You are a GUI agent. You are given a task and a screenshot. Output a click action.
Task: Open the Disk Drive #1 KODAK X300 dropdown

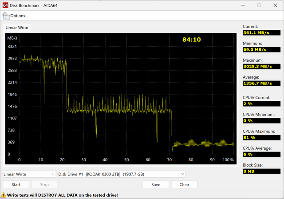click(x=121, y=174)
